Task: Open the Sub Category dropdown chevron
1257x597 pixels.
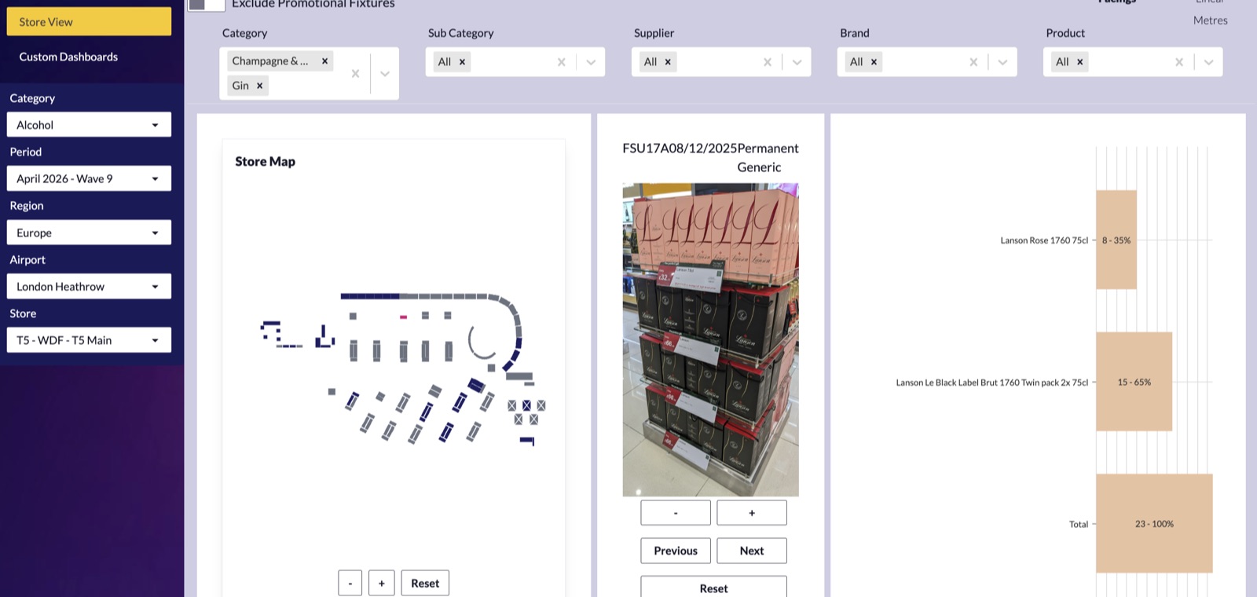Action: point(591,62)
